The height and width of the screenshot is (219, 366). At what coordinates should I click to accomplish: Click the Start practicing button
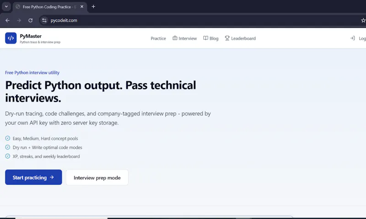[33, 177]
